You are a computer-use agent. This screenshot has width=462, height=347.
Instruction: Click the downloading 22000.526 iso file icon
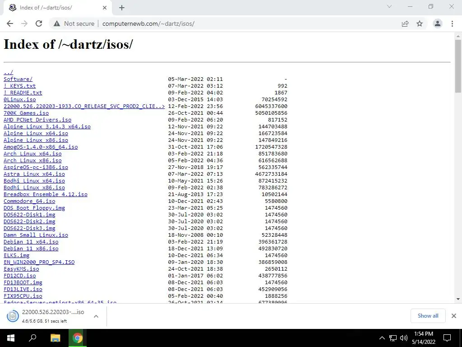click(13, 316)
